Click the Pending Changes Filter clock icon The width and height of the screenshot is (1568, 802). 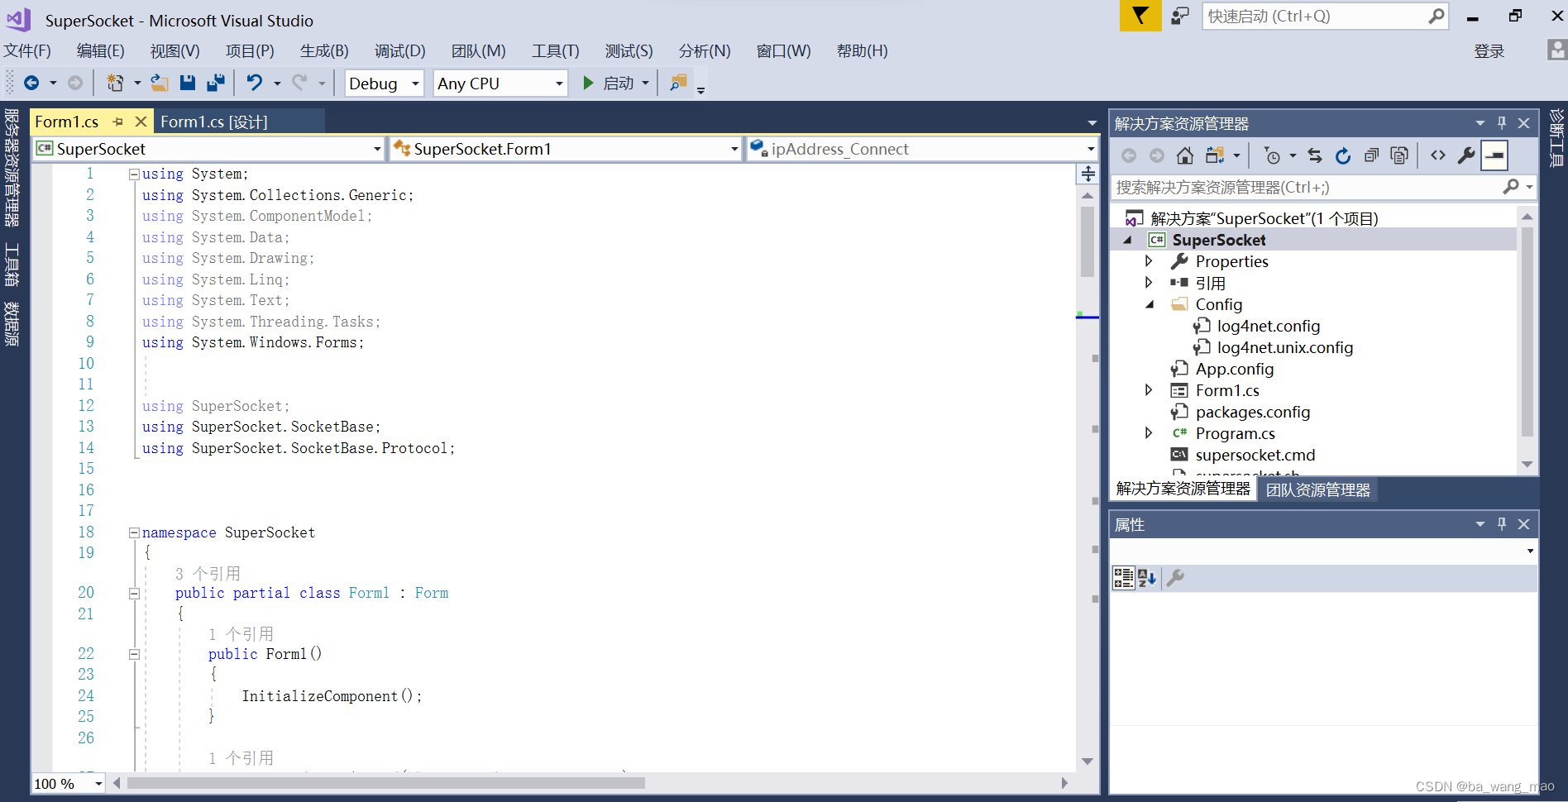[1272, 155]
